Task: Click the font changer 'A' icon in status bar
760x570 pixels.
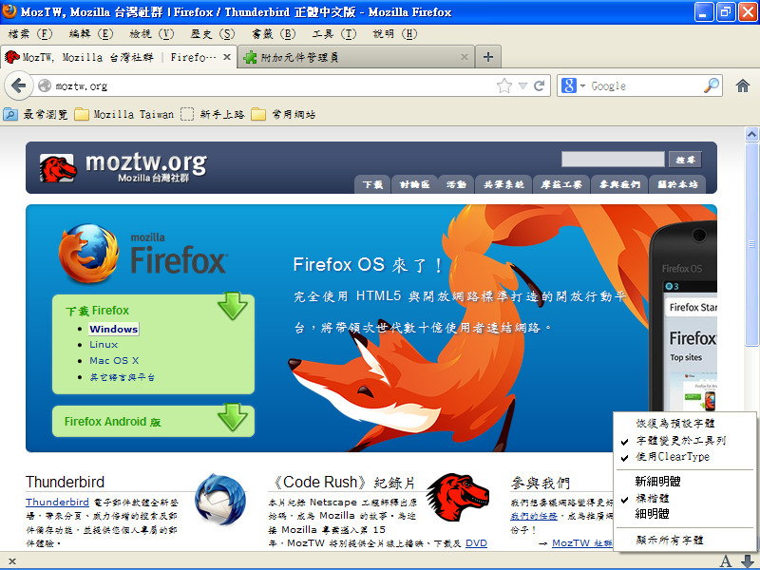Action: [x=726, y=560]
